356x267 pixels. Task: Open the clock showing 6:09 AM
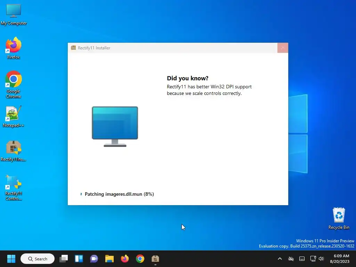[x=340, y=259]
